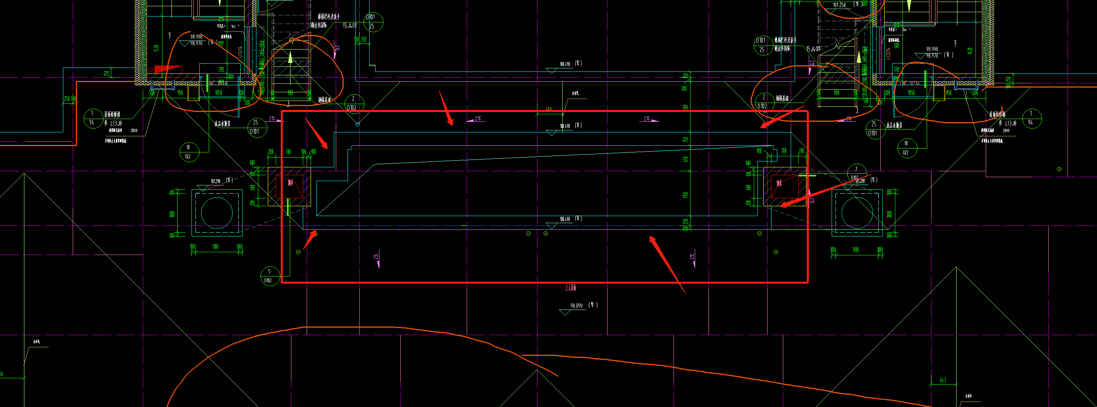Select the 1050 dimension near left door
This screenshot has width=1097, height=407.
(219, 93)
